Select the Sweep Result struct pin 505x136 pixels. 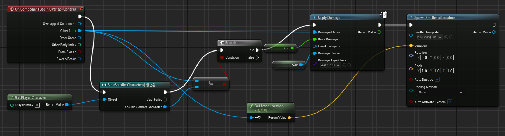tap(79, 59)
